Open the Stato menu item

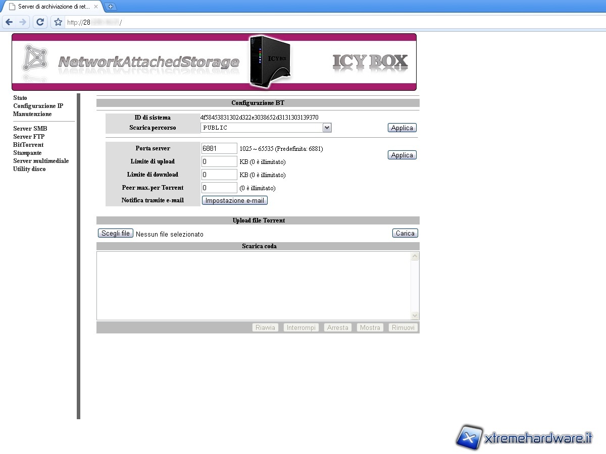(20, 98)
